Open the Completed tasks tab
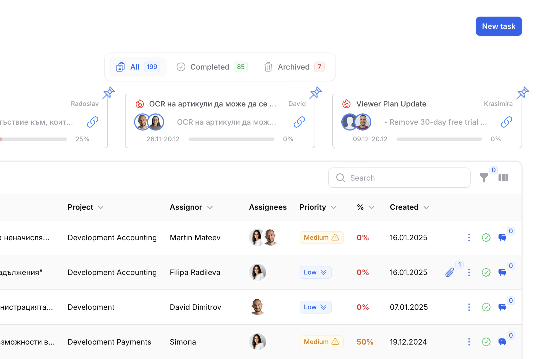 point(212,67)
